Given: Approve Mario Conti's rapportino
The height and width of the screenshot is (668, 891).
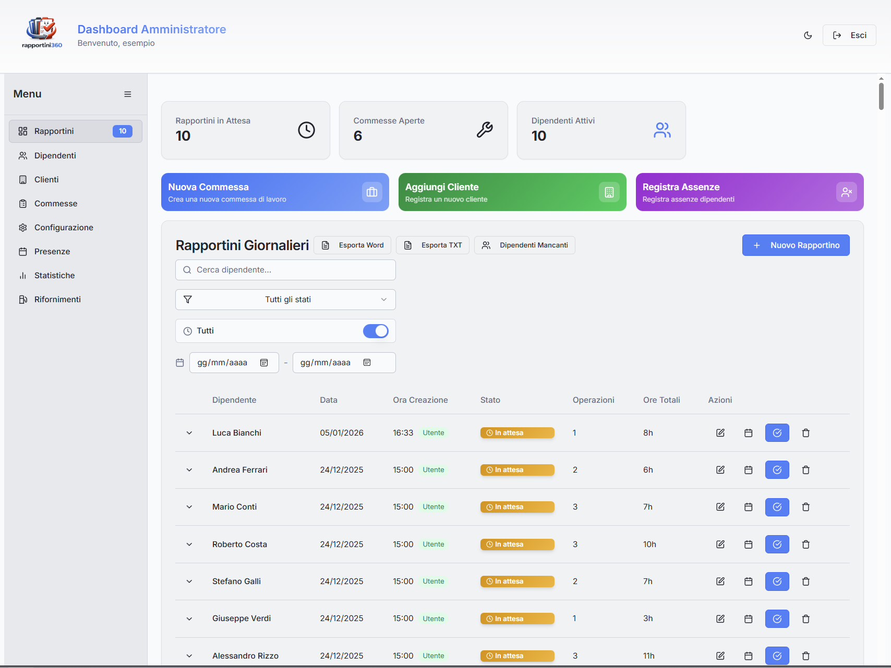Looking at the screenshot, I should 777,507.
